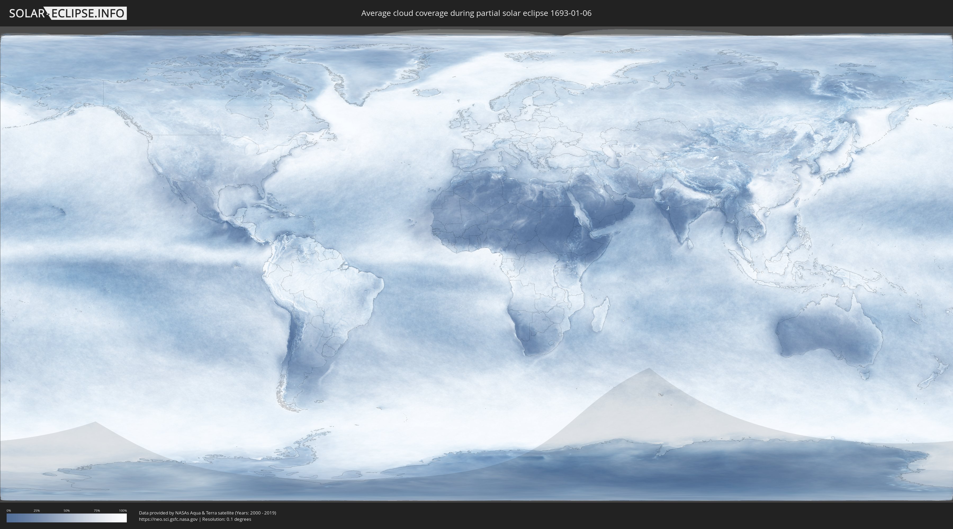Click the middle of the cloud gradient bar
The height and width of the screenshot is (529, 953).
point(67,518)
